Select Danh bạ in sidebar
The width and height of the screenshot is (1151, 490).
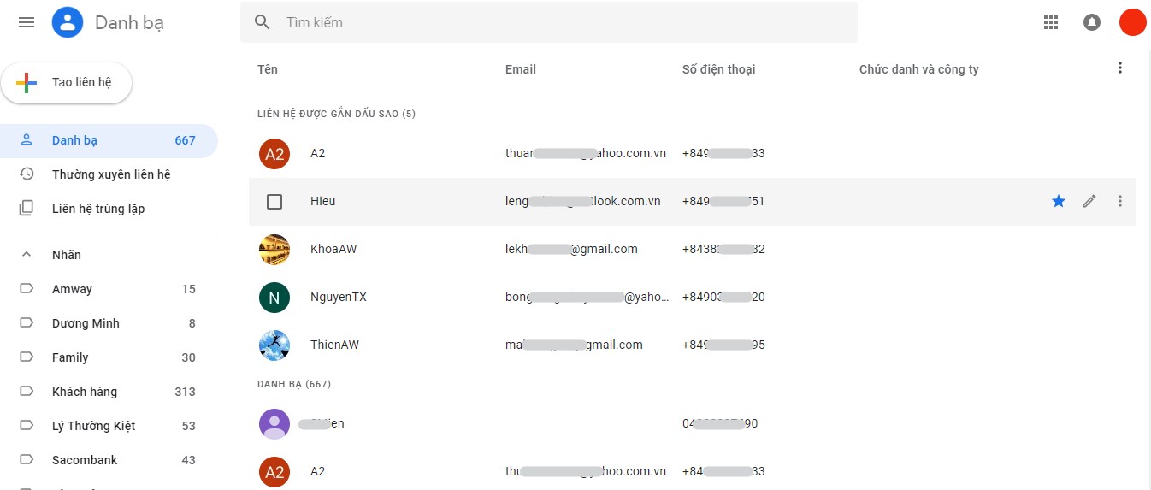(x=109, y=140)
